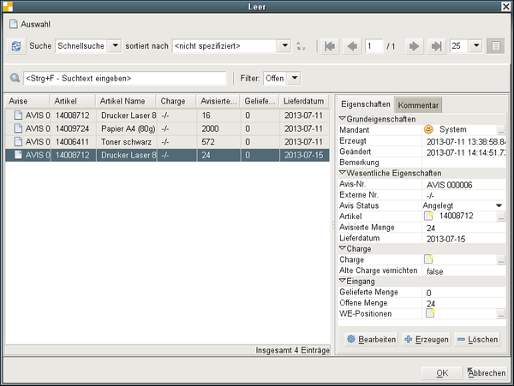This screenshot has height=386, width=514.
Task: Click the quantity 2000 cell
Action: click(218, 128)
